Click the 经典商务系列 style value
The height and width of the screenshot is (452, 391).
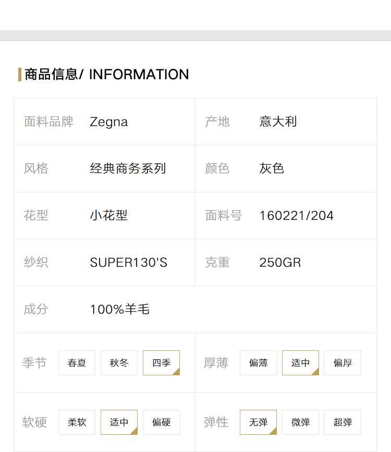click(128, 168)
